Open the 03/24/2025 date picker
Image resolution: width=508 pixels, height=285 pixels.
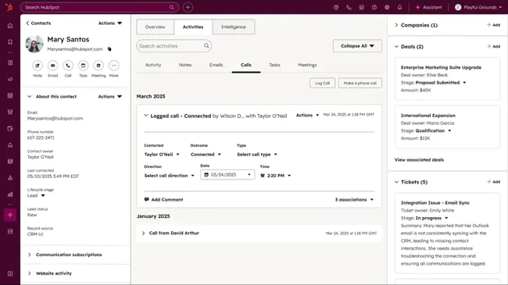(x=227, y=175)
